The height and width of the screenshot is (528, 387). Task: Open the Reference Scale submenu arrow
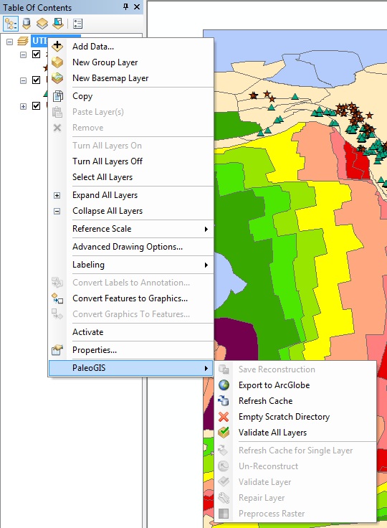206,229
